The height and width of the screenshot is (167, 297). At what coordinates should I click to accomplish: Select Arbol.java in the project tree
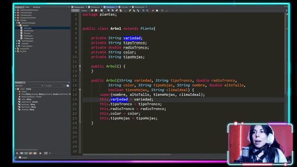27,28
